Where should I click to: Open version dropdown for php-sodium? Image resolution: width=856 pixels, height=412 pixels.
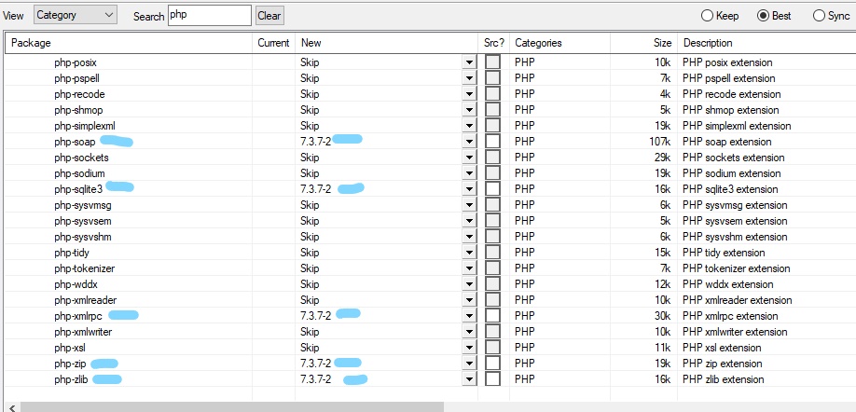(469, 173)
